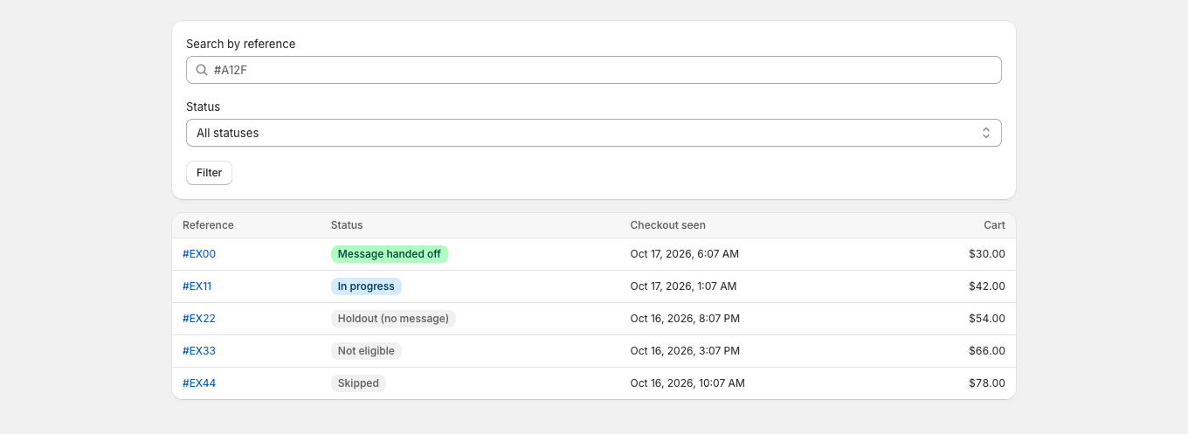Viewport: 1188px width, 434px height.
Task: Click the Search by reference label
Action: point(240,44)
